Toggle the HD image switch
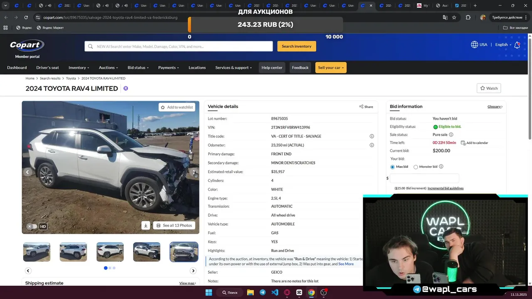The height and width of the screenshot is (299, 532). pyautogui.click(x=32, y=226)
